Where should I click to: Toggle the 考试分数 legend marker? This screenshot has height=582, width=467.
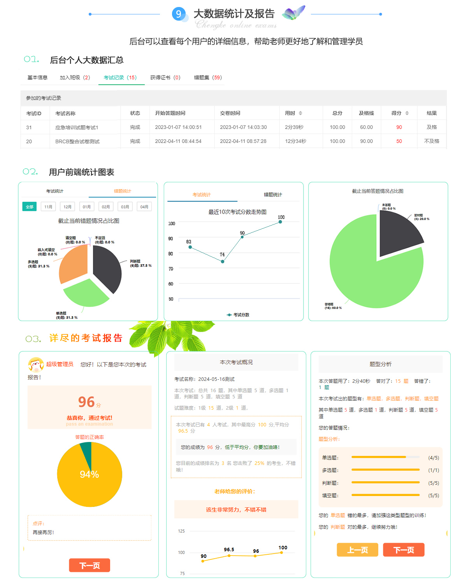point(230,315)
